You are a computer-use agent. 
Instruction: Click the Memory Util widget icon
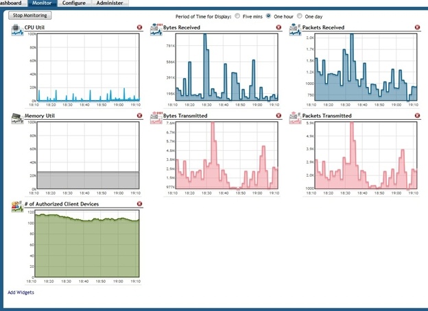pyautogui.click(x=17, y=119)
